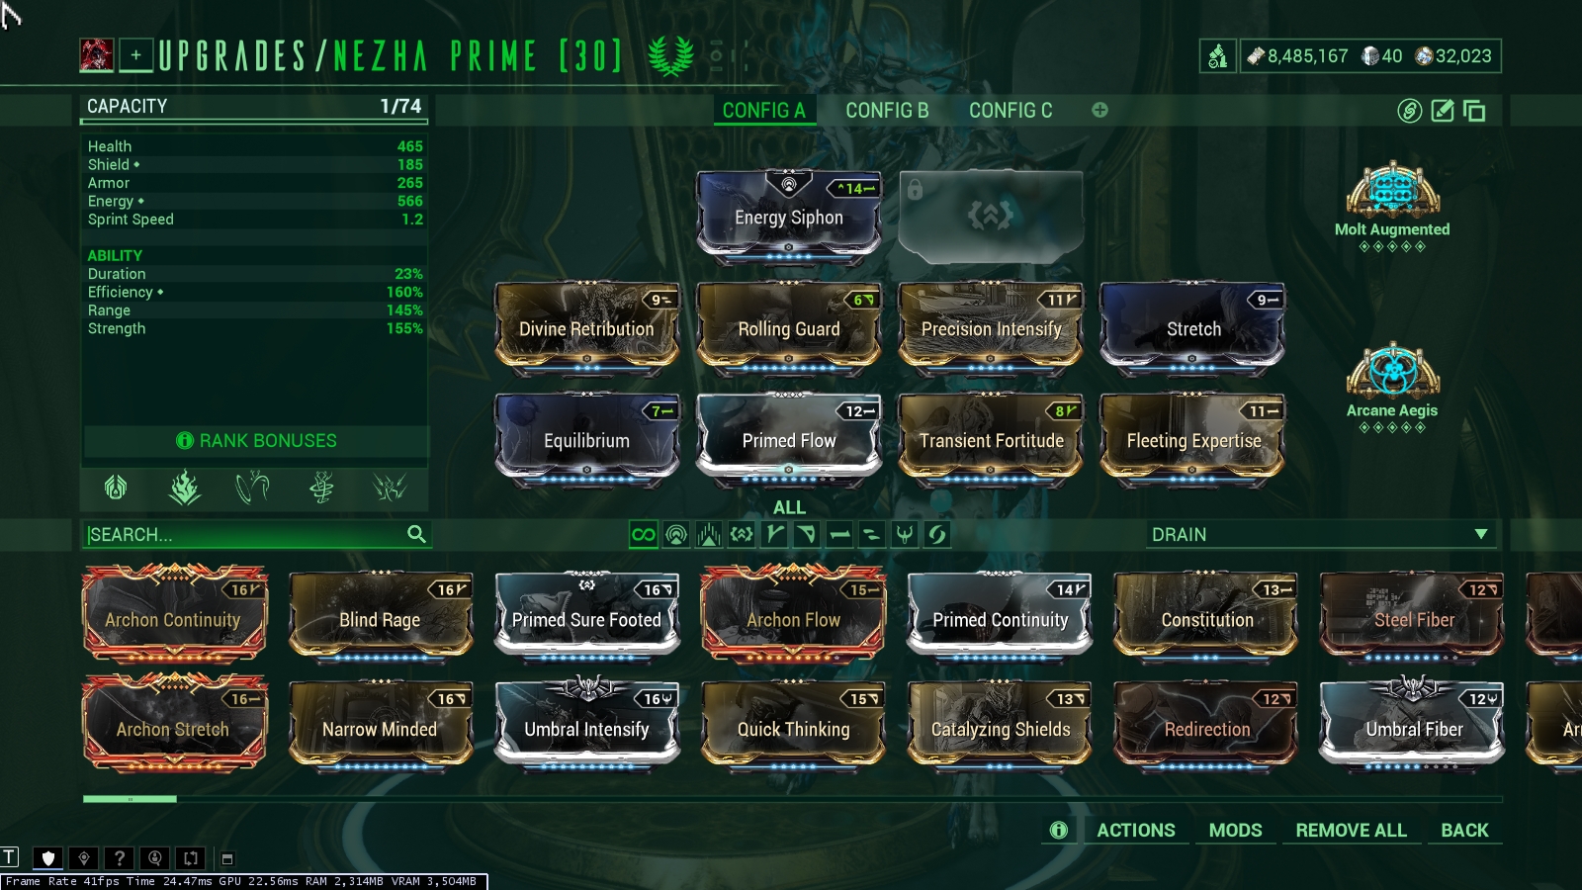Select the Madurai polarity filter icon
1582x890 pixels.
pos(774,535)
